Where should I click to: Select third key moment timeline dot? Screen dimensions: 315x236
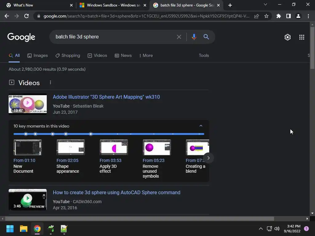click(53, 134)
